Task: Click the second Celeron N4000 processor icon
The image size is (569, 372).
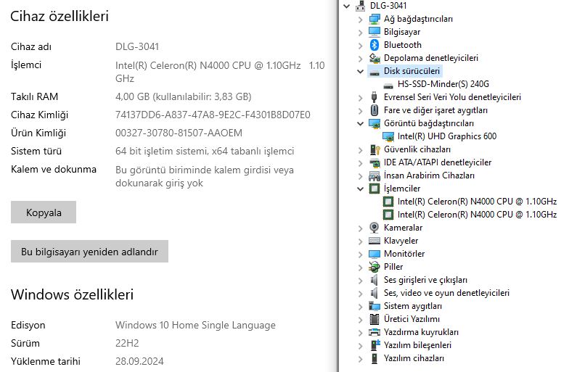Action: (388, 215)
